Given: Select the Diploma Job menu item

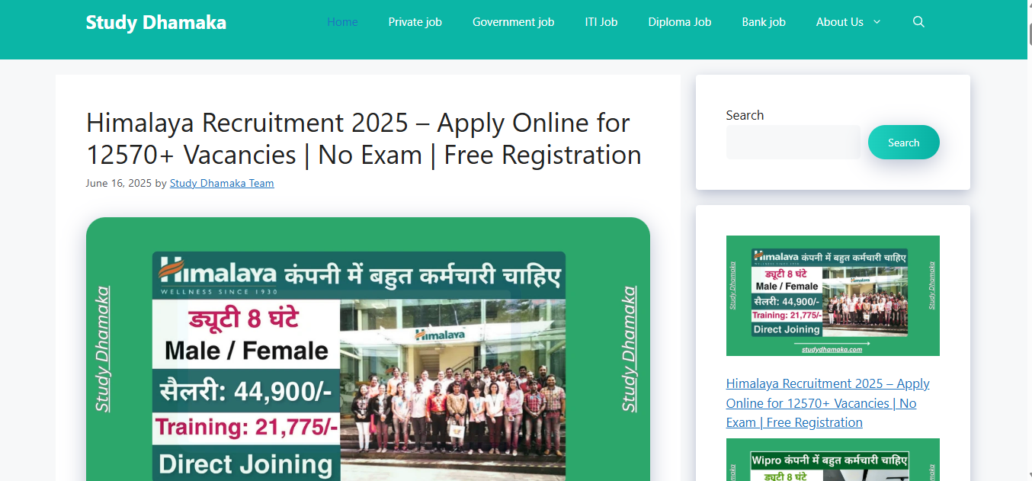Looking at the screenshot, I should tap(680, 22).
